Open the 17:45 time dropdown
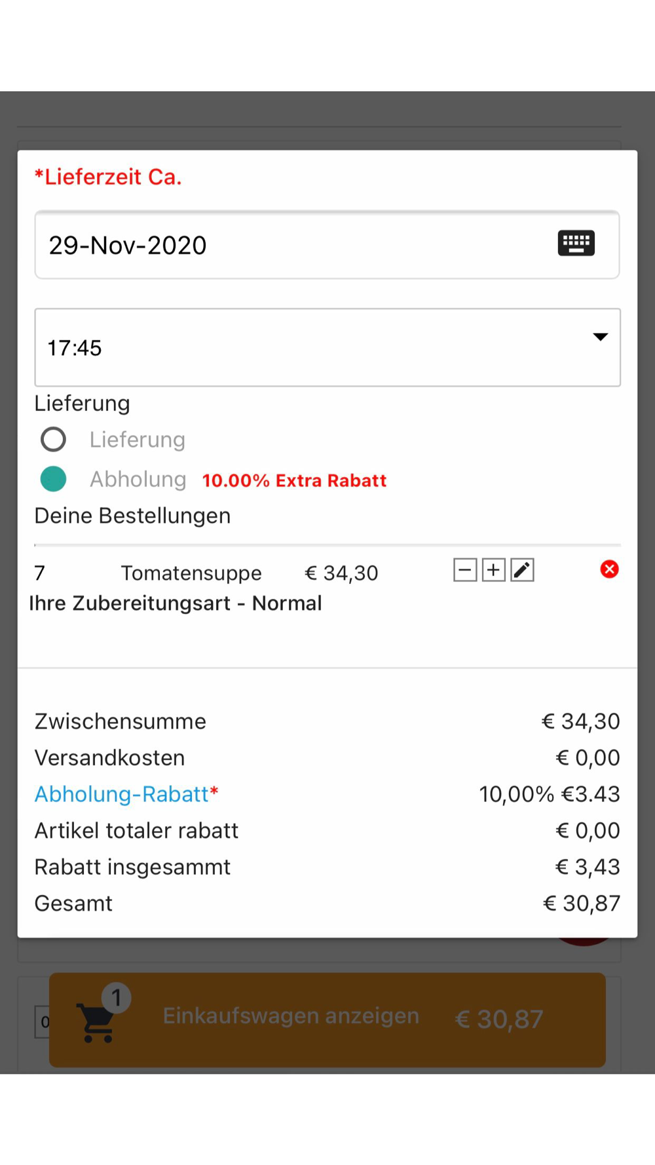 tap(314, 347)
